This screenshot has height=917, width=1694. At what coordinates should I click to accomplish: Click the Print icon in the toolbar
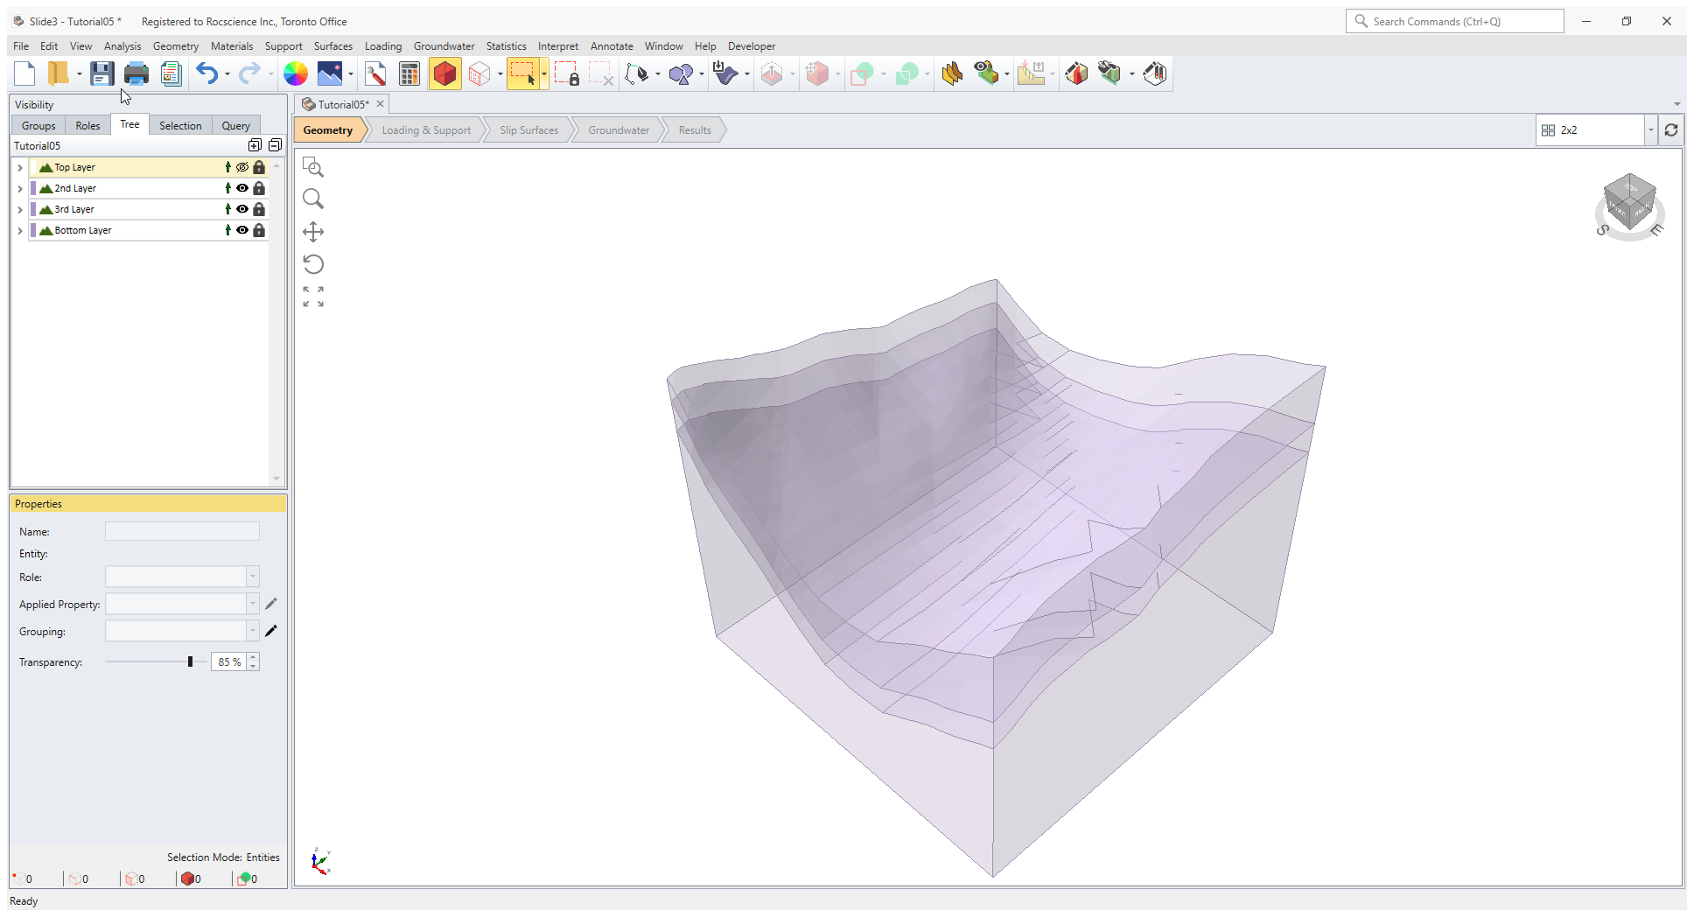tap(136, 74)
